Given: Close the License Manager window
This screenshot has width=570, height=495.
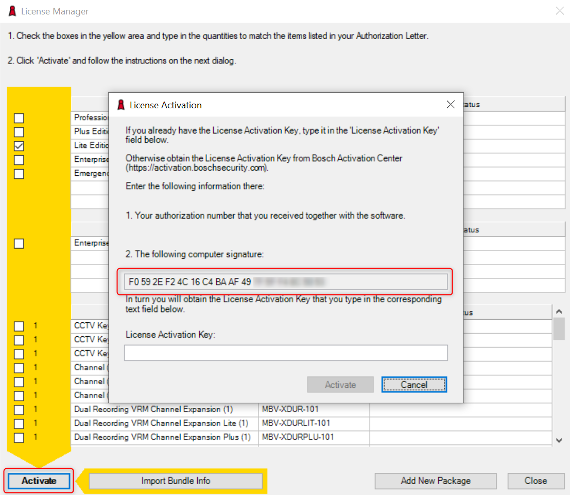Looking at the screenshot, I should coord(559,11).
